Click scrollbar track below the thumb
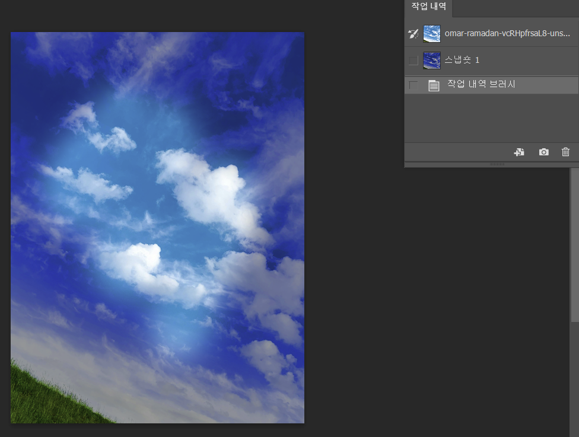Viewport: 579px width, 437px height. coord(575,379)
